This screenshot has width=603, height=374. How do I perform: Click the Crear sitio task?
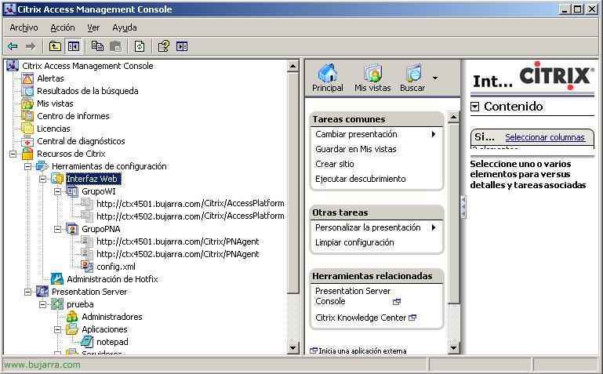coord(335,164)
